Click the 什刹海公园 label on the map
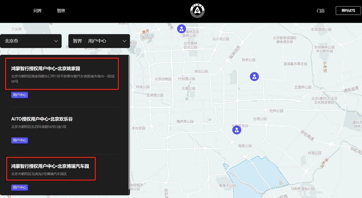Screen dimensions: 362x198 (187, 79)
